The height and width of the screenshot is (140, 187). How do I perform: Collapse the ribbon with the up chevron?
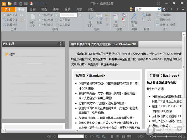[x=183, y=9]
